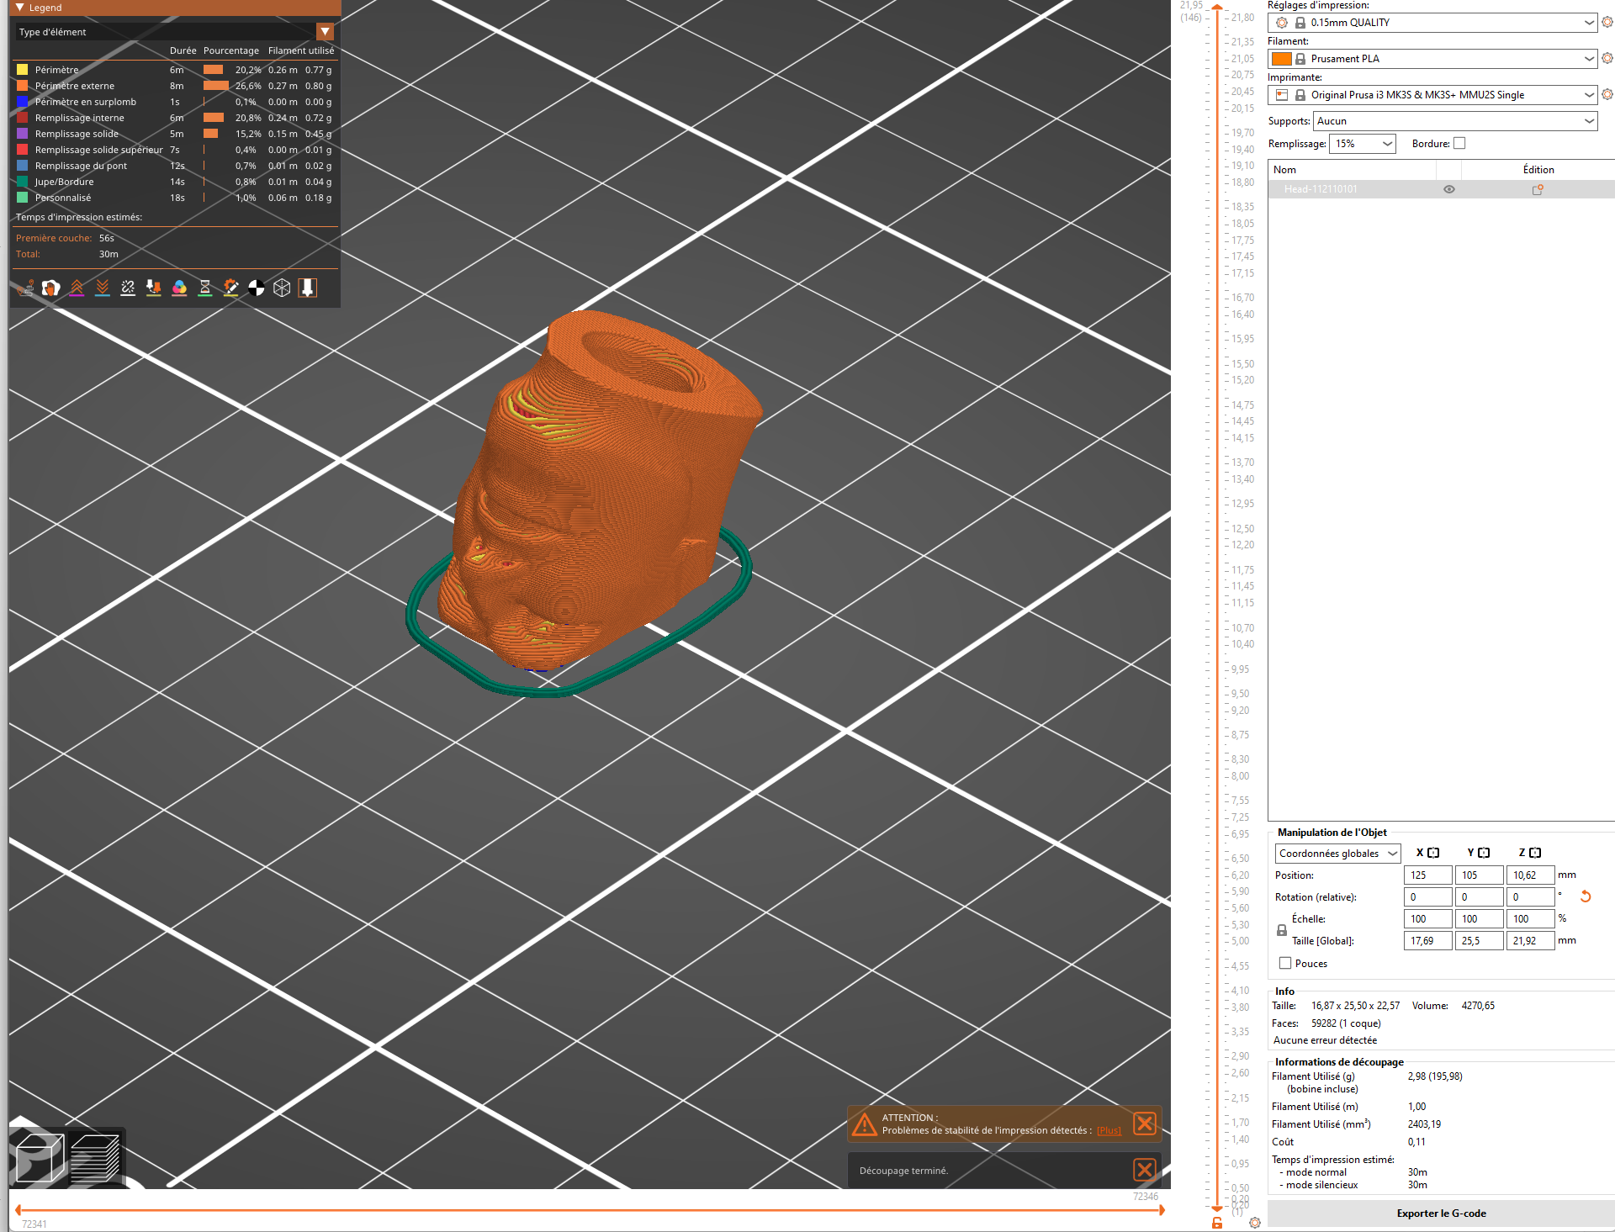Toggle print bed shell cube icon
This screenshot has width=1615, height=1232.
pos(282,288)
